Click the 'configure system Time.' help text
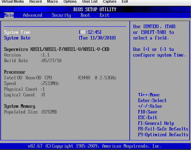This screenshot has width=191, height=150. point(159,55)
